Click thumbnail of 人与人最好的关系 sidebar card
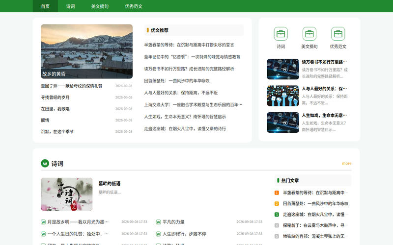This screenshot has width=393, height=245. (x=283, y=96)
